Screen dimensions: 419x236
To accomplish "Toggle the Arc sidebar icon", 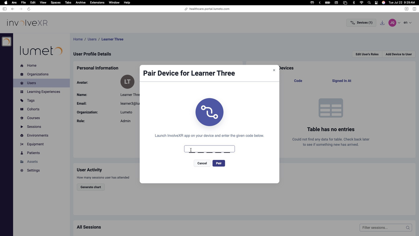I will 4,9.
